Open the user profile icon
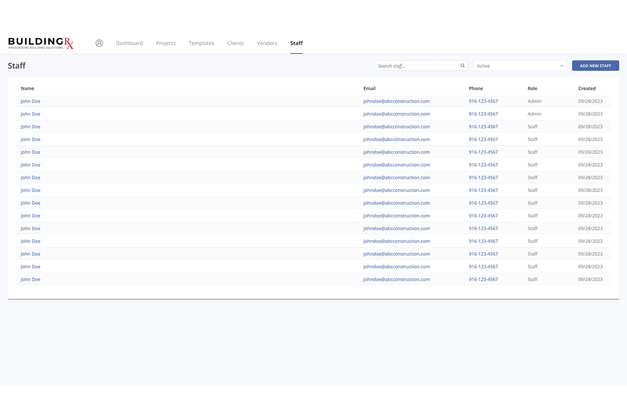627x418 pixels. tap(99, 43)
